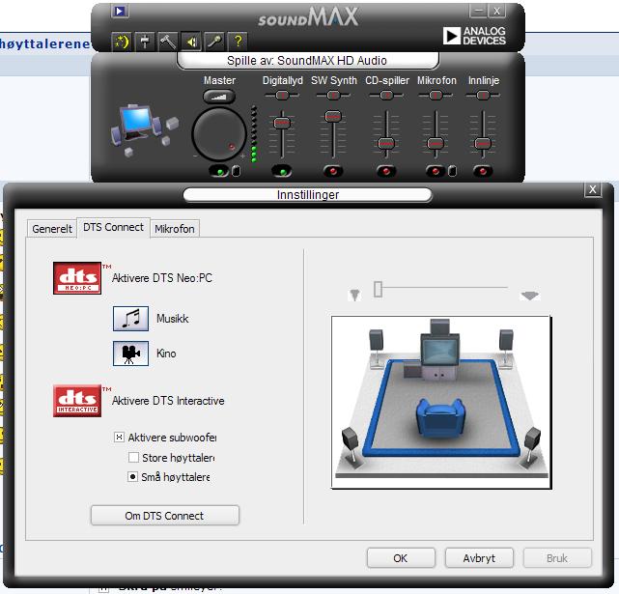The width and height of the screenshot is (619, 594).
Task: Select the microphone recording icon in toolbar
Action: 214,42
